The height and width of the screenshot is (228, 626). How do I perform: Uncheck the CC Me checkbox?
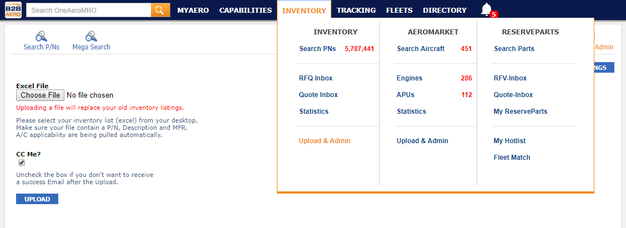tap(22, 163)
